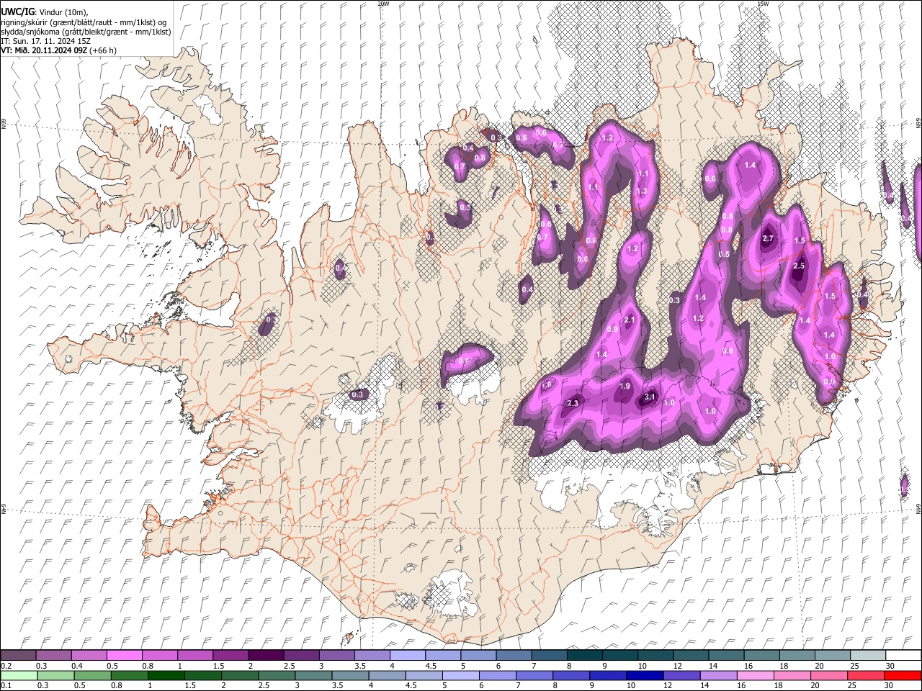Pick the light lavender top-legend swatch between 4 and 4.5
The width and height of the screenshot is (922, 691).
tap(408, 655)
